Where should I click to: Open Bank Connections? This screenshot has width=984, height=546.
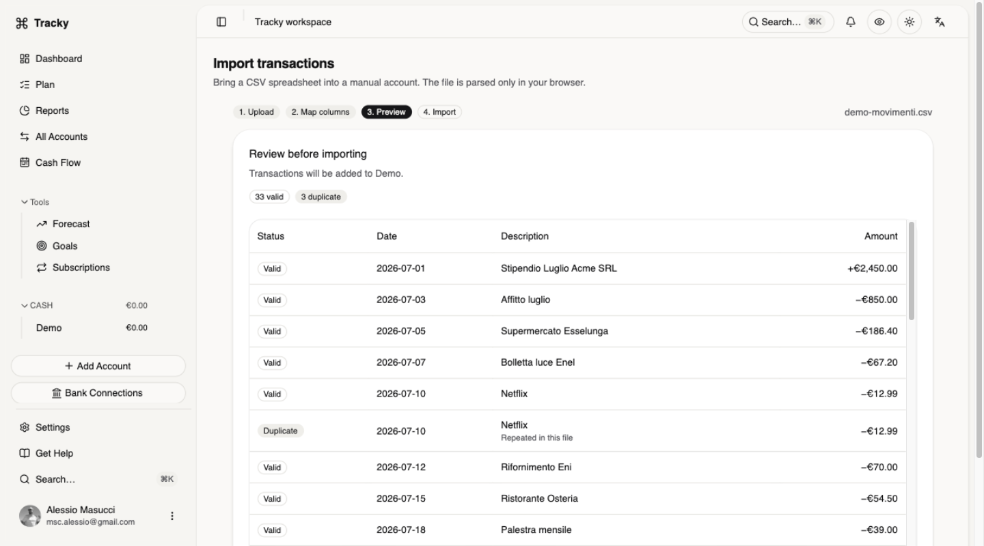98,393
